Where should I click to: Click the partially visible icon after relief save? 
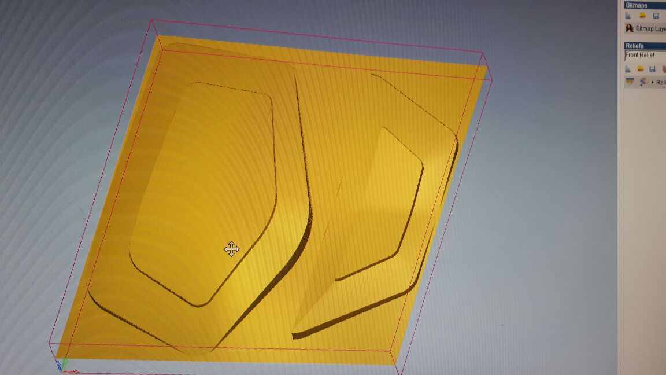coord(664,69)
